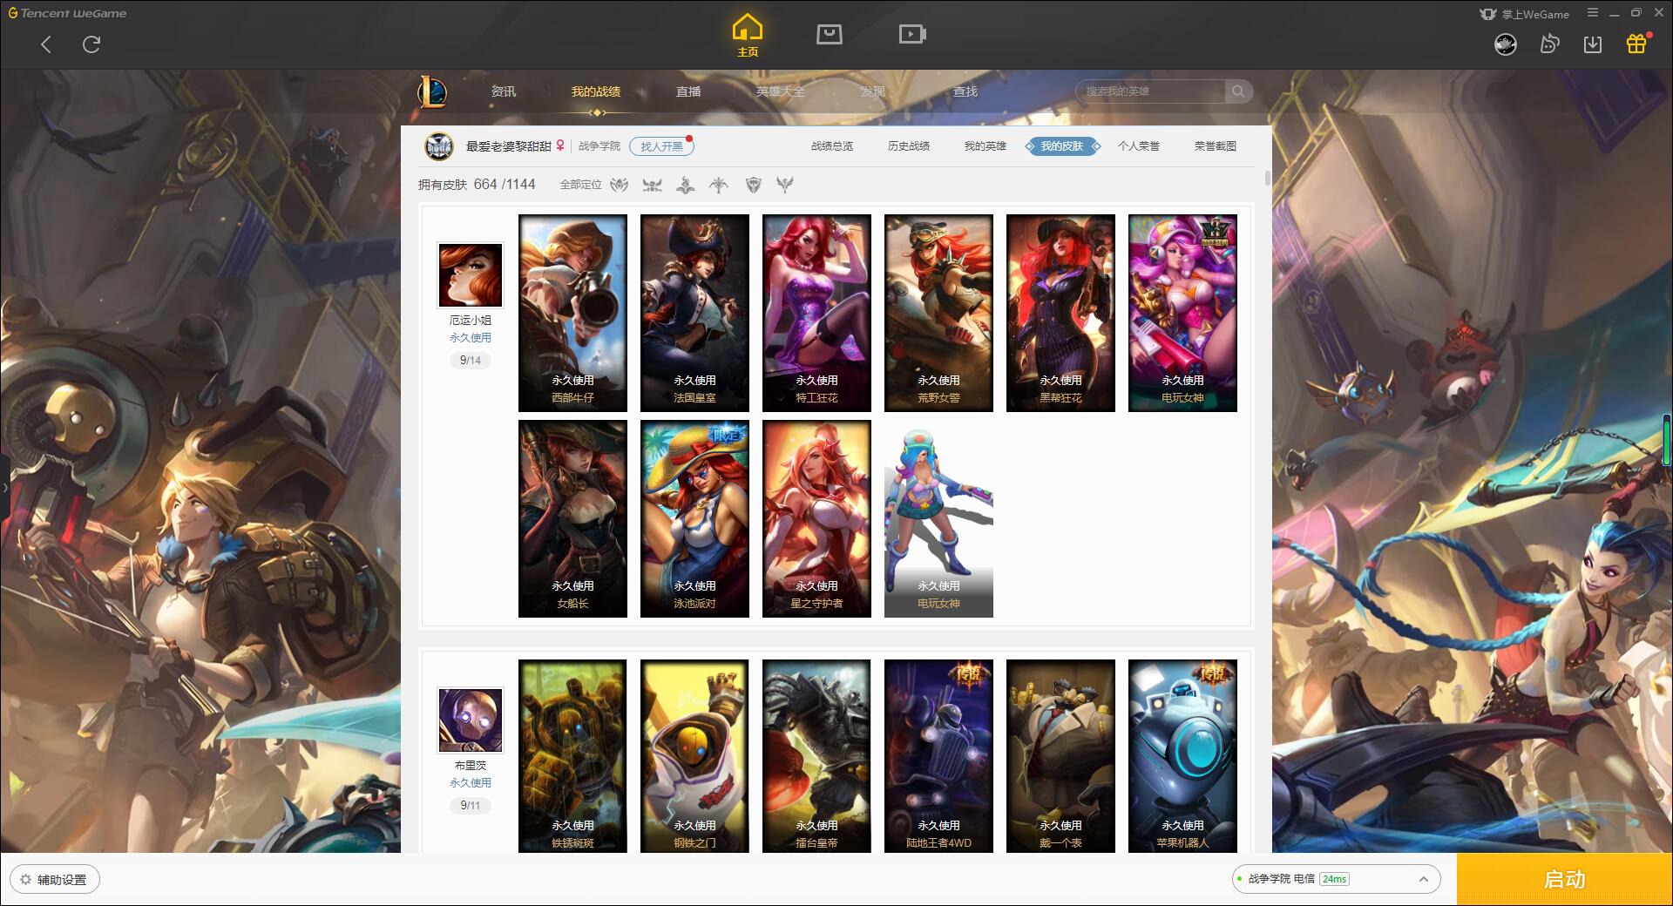Click the League of Legends logo
Screen dimensions: 1673x906
[433, 91]
